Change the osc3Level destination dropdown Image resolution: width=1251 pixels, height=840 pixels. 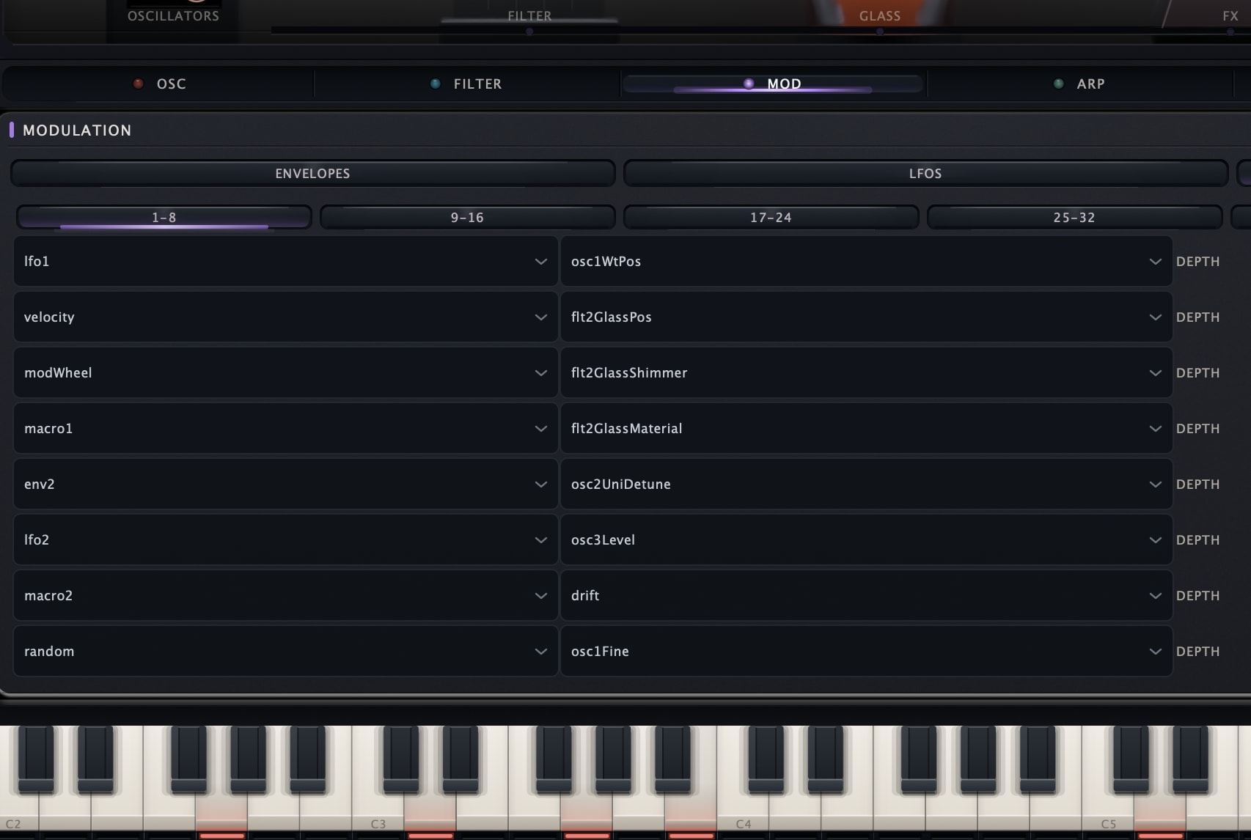[x=866, y=540]
